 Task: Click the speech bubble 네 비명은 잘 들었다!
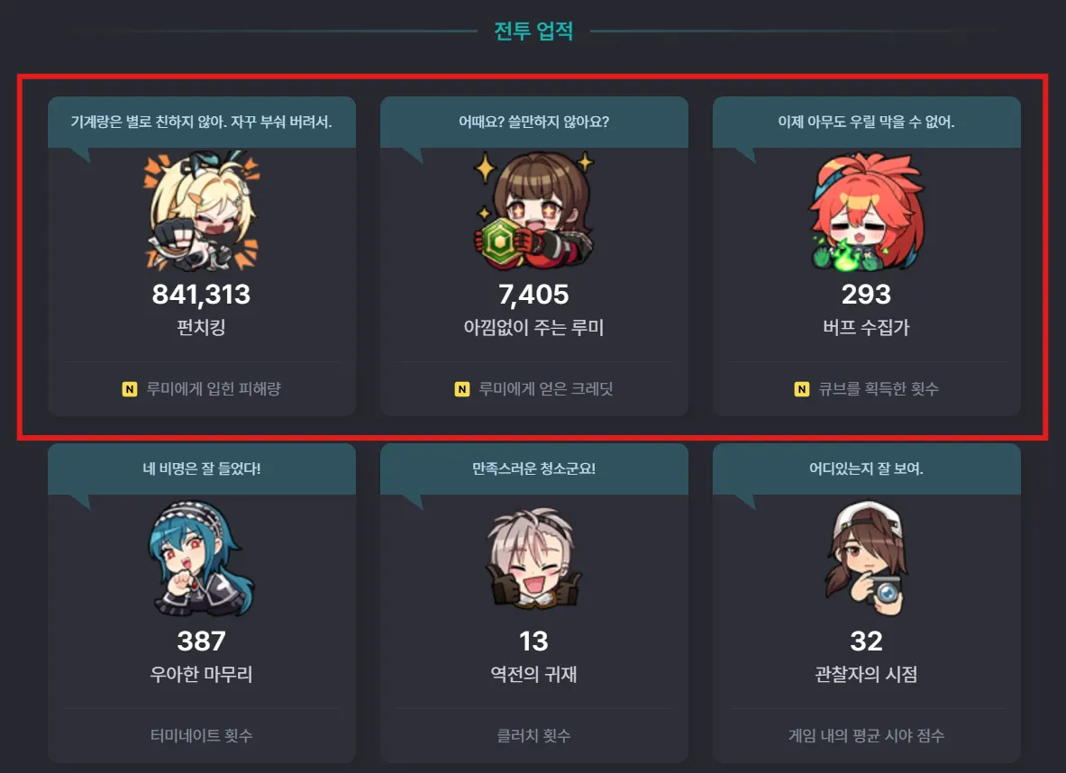201,469
